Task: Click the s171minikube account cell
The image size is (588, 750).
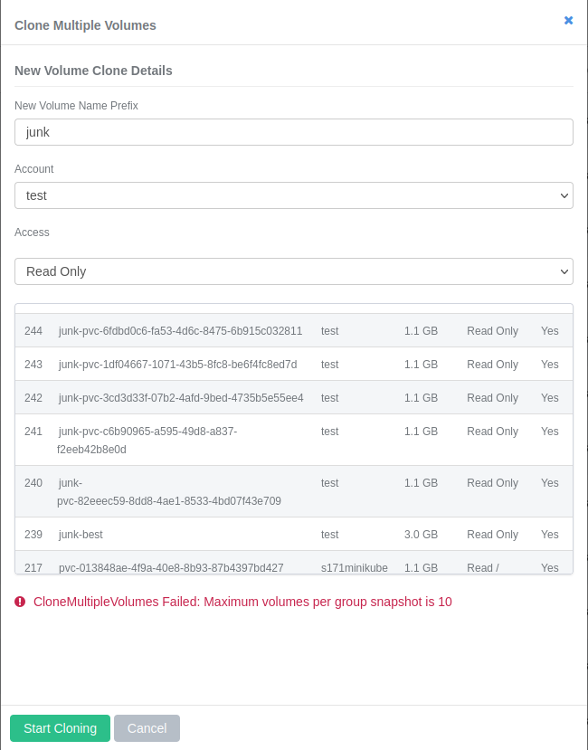Action: 354,568
